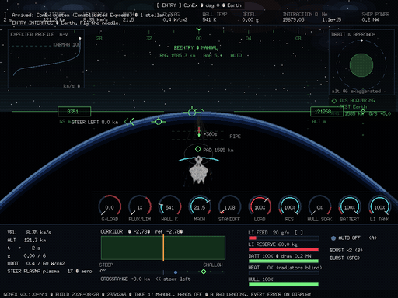The height and width of the screenshot is (298, 398).
Task: Click the SHIP POWER 0.2 MW readout
Action: point(375,17)
